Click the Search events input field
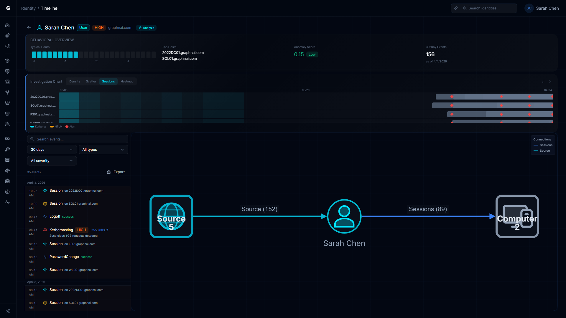Screen dimensions: 566x318 pyautogui.click(x=78, y=139)
